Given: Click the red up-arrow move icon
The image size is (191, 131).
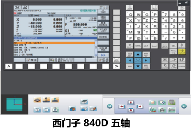Looking at the screenshot, I should 131,102.
